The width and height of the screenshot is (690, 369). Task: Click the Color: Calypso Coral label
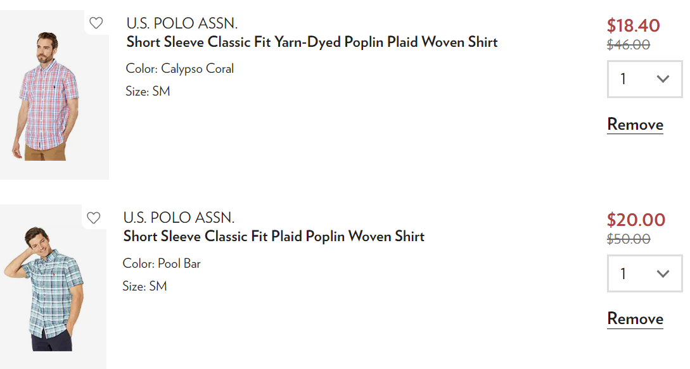click(x=180, y=68)
